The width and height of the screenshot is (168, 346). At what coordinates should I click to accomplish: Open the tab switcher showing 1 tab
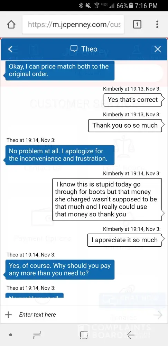coord(137,24)
